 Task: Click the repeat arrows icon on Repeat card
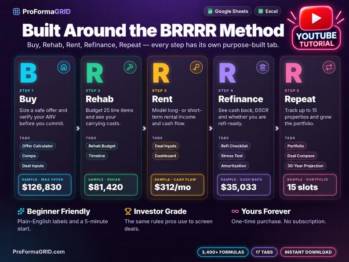329,67
